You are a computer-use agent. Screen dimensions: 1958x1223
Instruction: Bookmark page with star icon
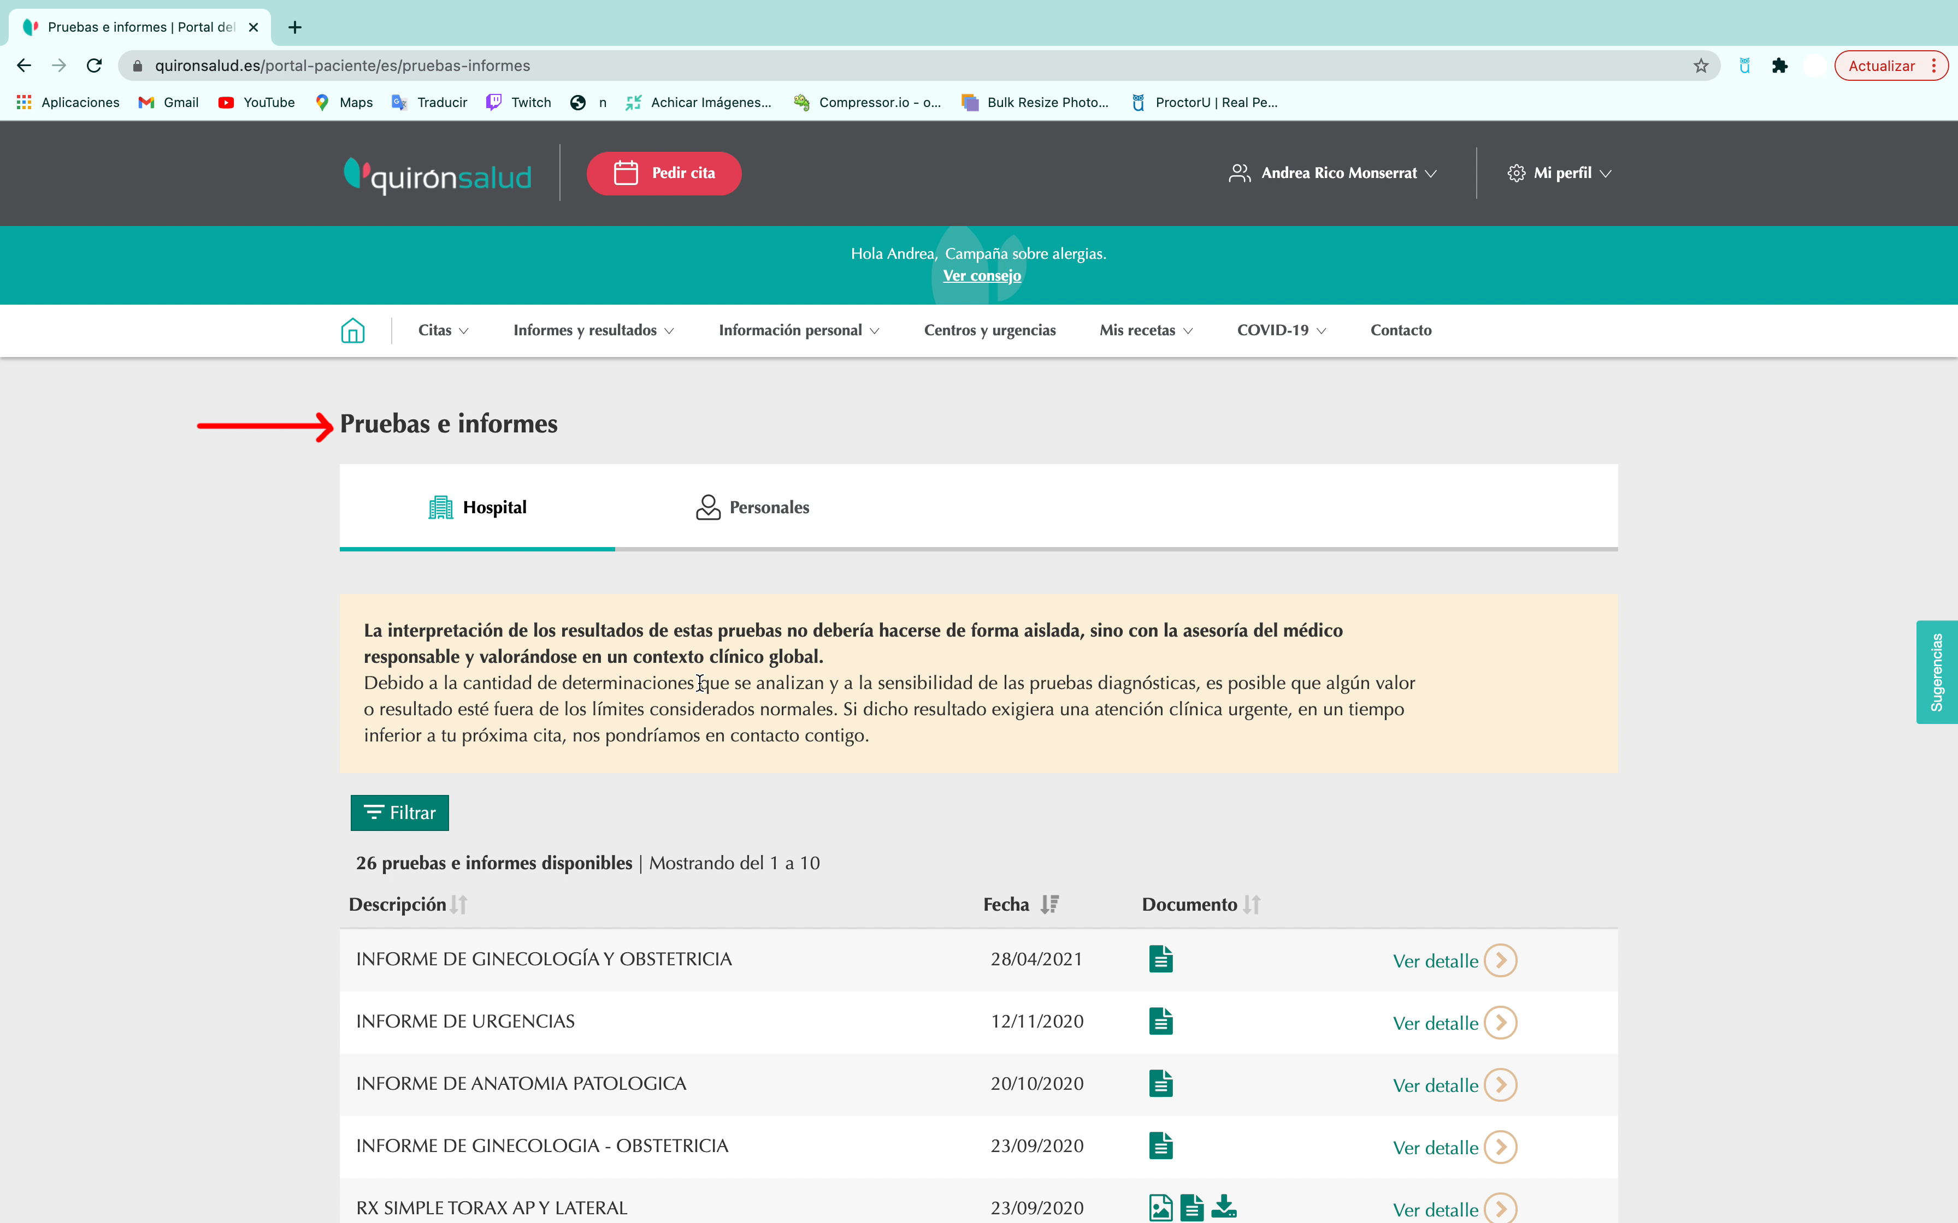(1701, 66)
